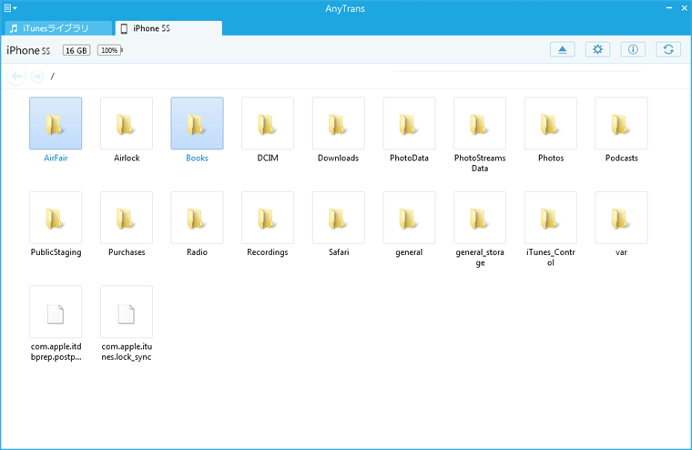Minimize the AnyTrans window
Screen dimensions: 692x450
(x=669, y=8)
